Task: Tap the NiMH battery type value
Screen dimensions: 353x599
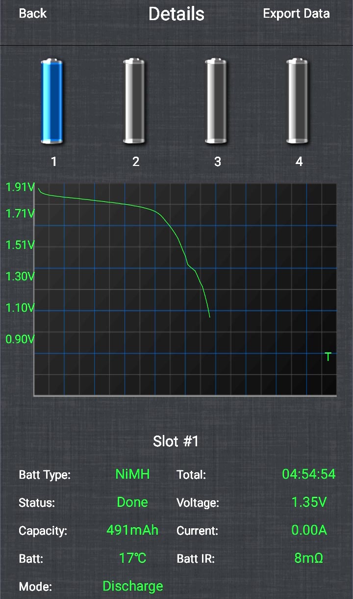Action: click(x=132, y=474)
